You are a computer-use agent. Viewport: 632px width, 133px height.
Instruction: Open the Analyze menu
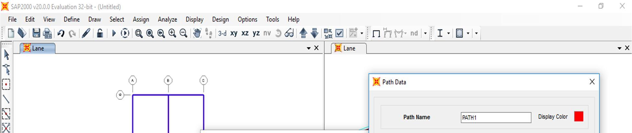[x=167, y=19]
